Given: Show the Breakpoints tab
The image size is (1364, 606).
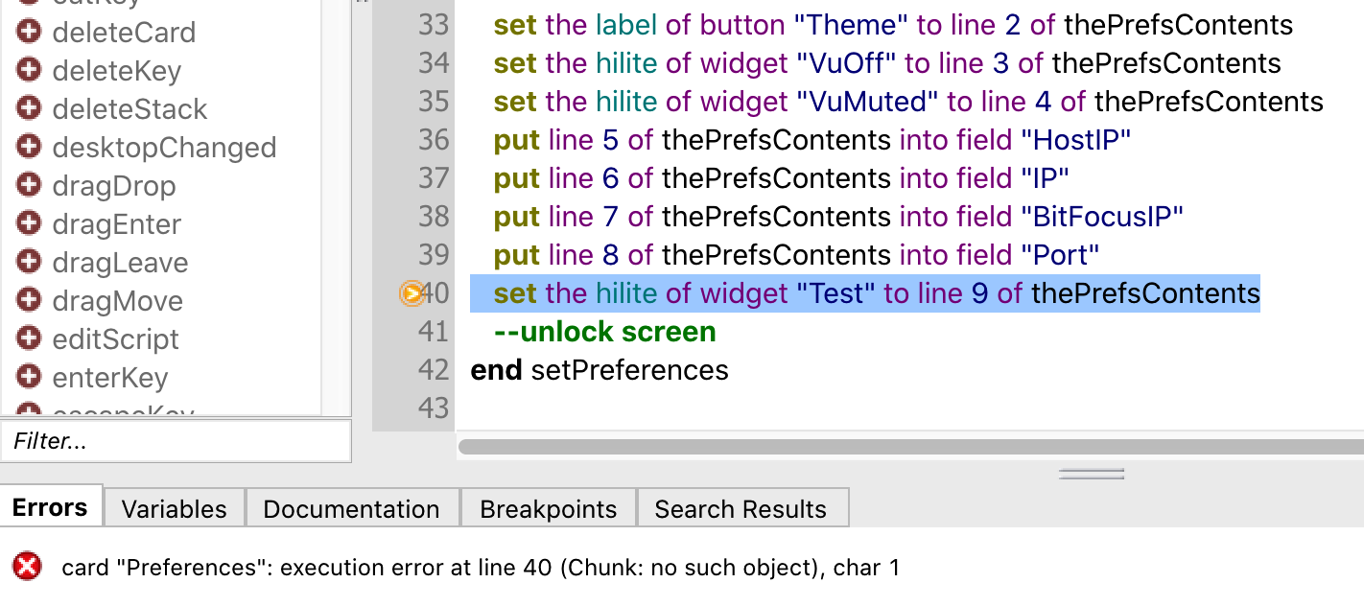Looking at the screenshot, I should pos(549,509).
